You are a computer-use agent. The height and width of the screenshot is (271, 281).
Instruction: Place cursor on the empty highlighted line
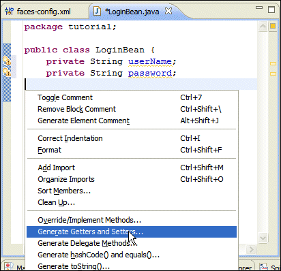141,84
